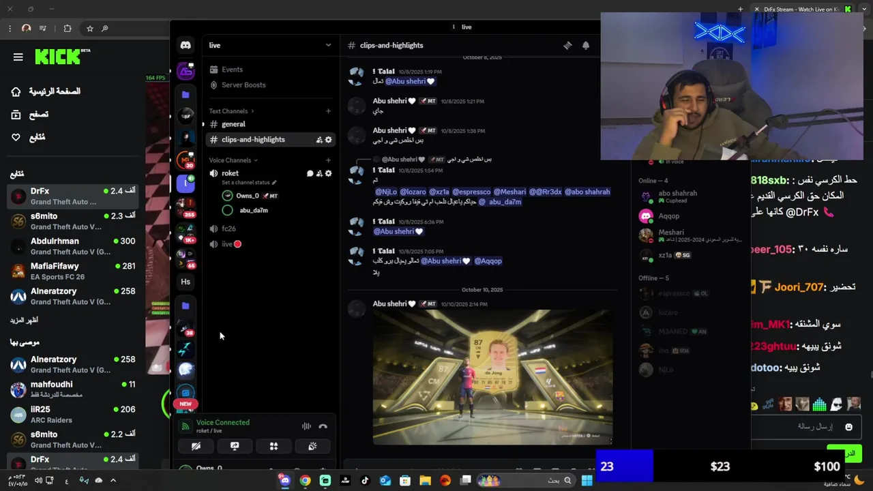Go to Kick home page link
873x491 pixels.
(46, 91)
